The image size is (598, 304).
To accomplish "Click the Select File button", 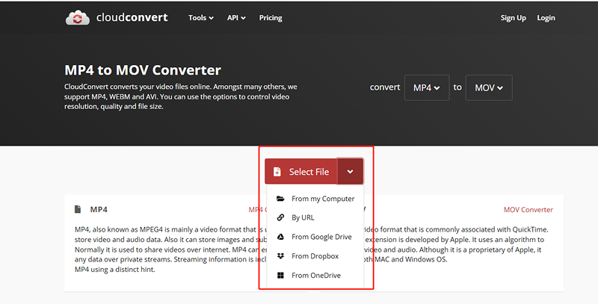I will (x=301, y=172).
